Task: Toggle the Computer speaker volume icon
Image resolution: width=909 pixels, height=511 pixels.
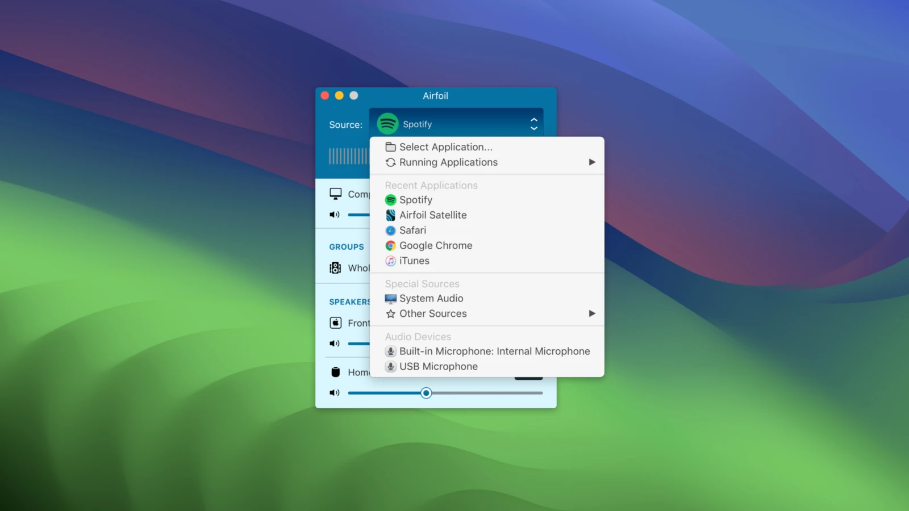Action: [335, 215]
